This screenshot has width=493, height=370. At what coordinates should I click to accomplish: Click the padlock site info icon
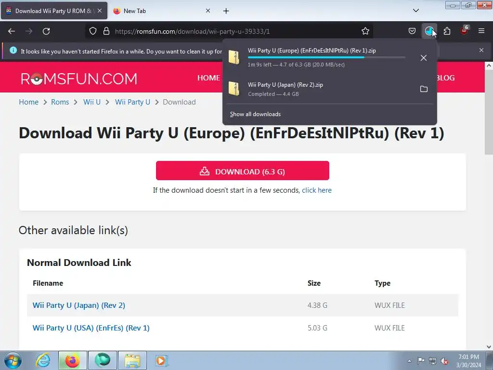click(106, 31)
